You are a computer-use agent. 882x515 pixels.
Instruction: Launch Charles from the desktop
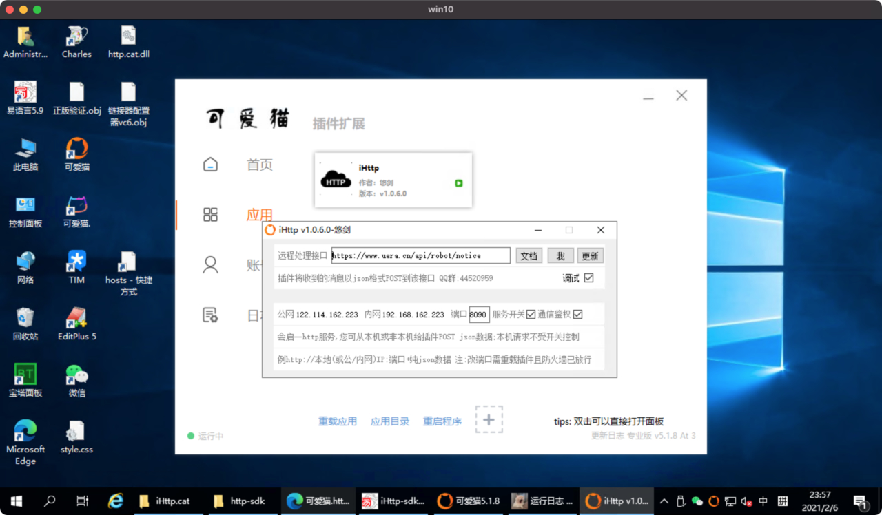(76, 43)
